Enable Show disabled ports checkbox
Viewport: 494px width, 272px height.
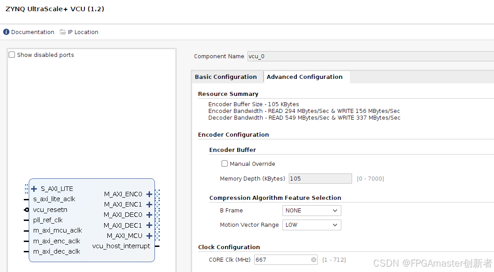[12, 55]
